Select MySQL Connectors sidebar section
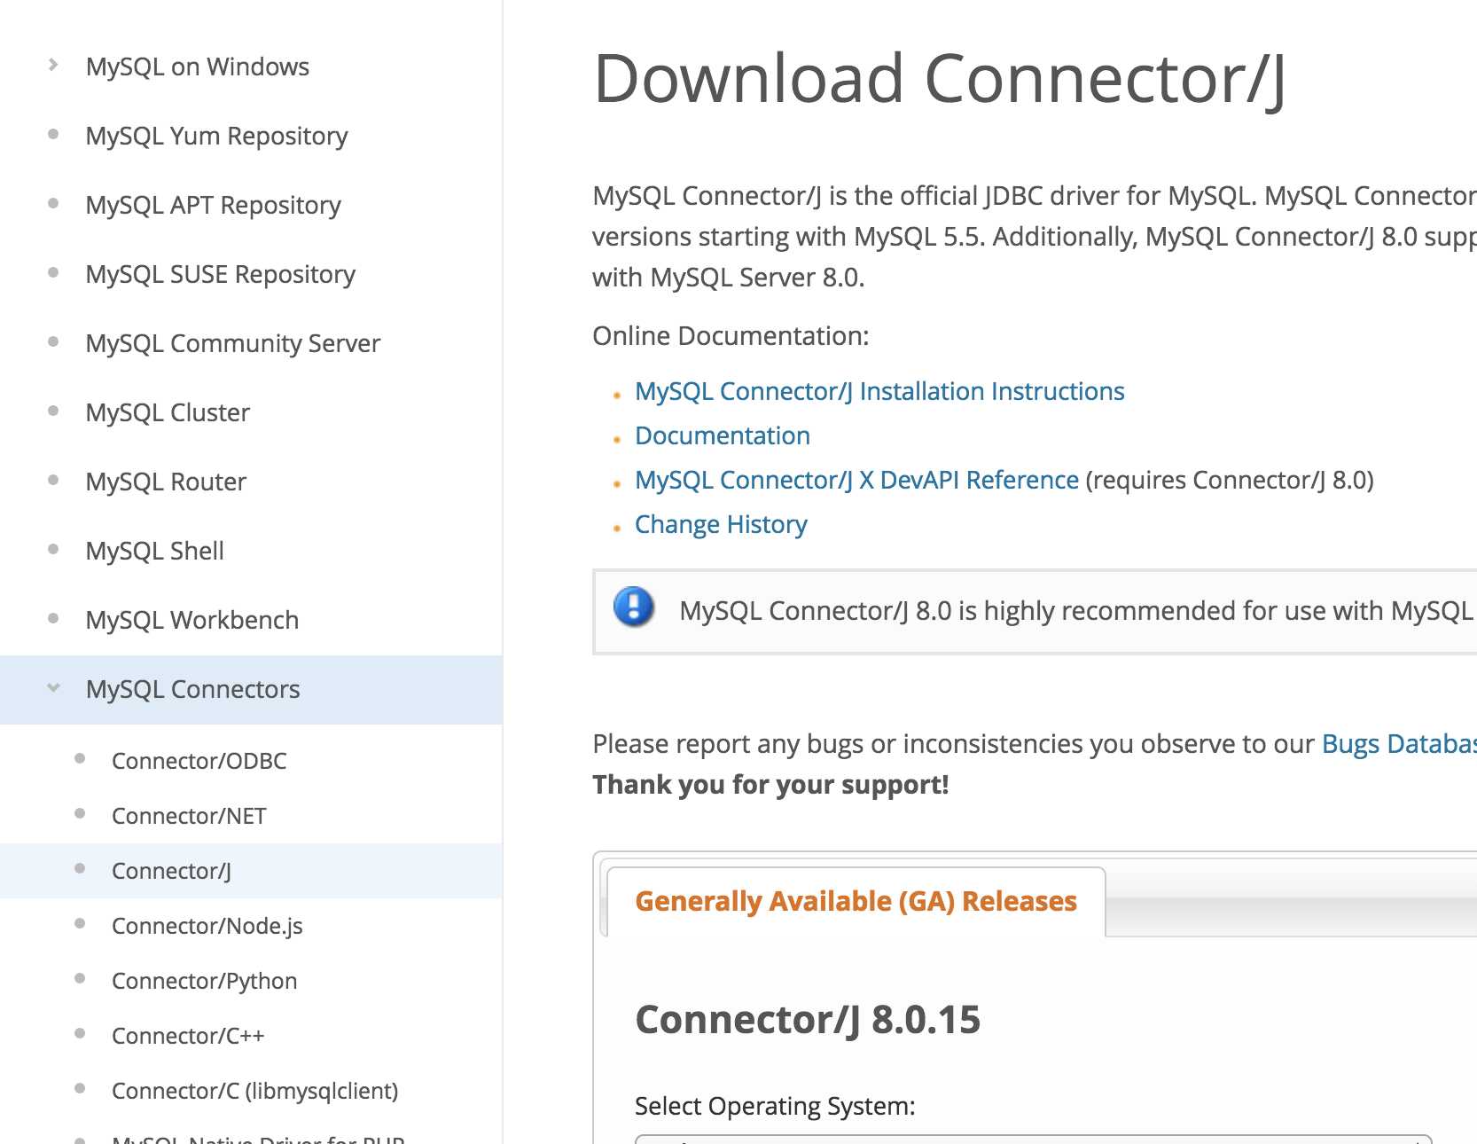The height and width of the screenshot is (1144, 1477). pyautogui.click(x=251, y=689)
